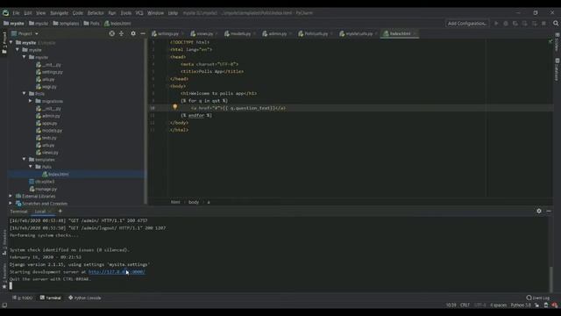Switch to the models.py editor tab
The width and height of the screenshot is (561, 316).
(x=239, y=33)
